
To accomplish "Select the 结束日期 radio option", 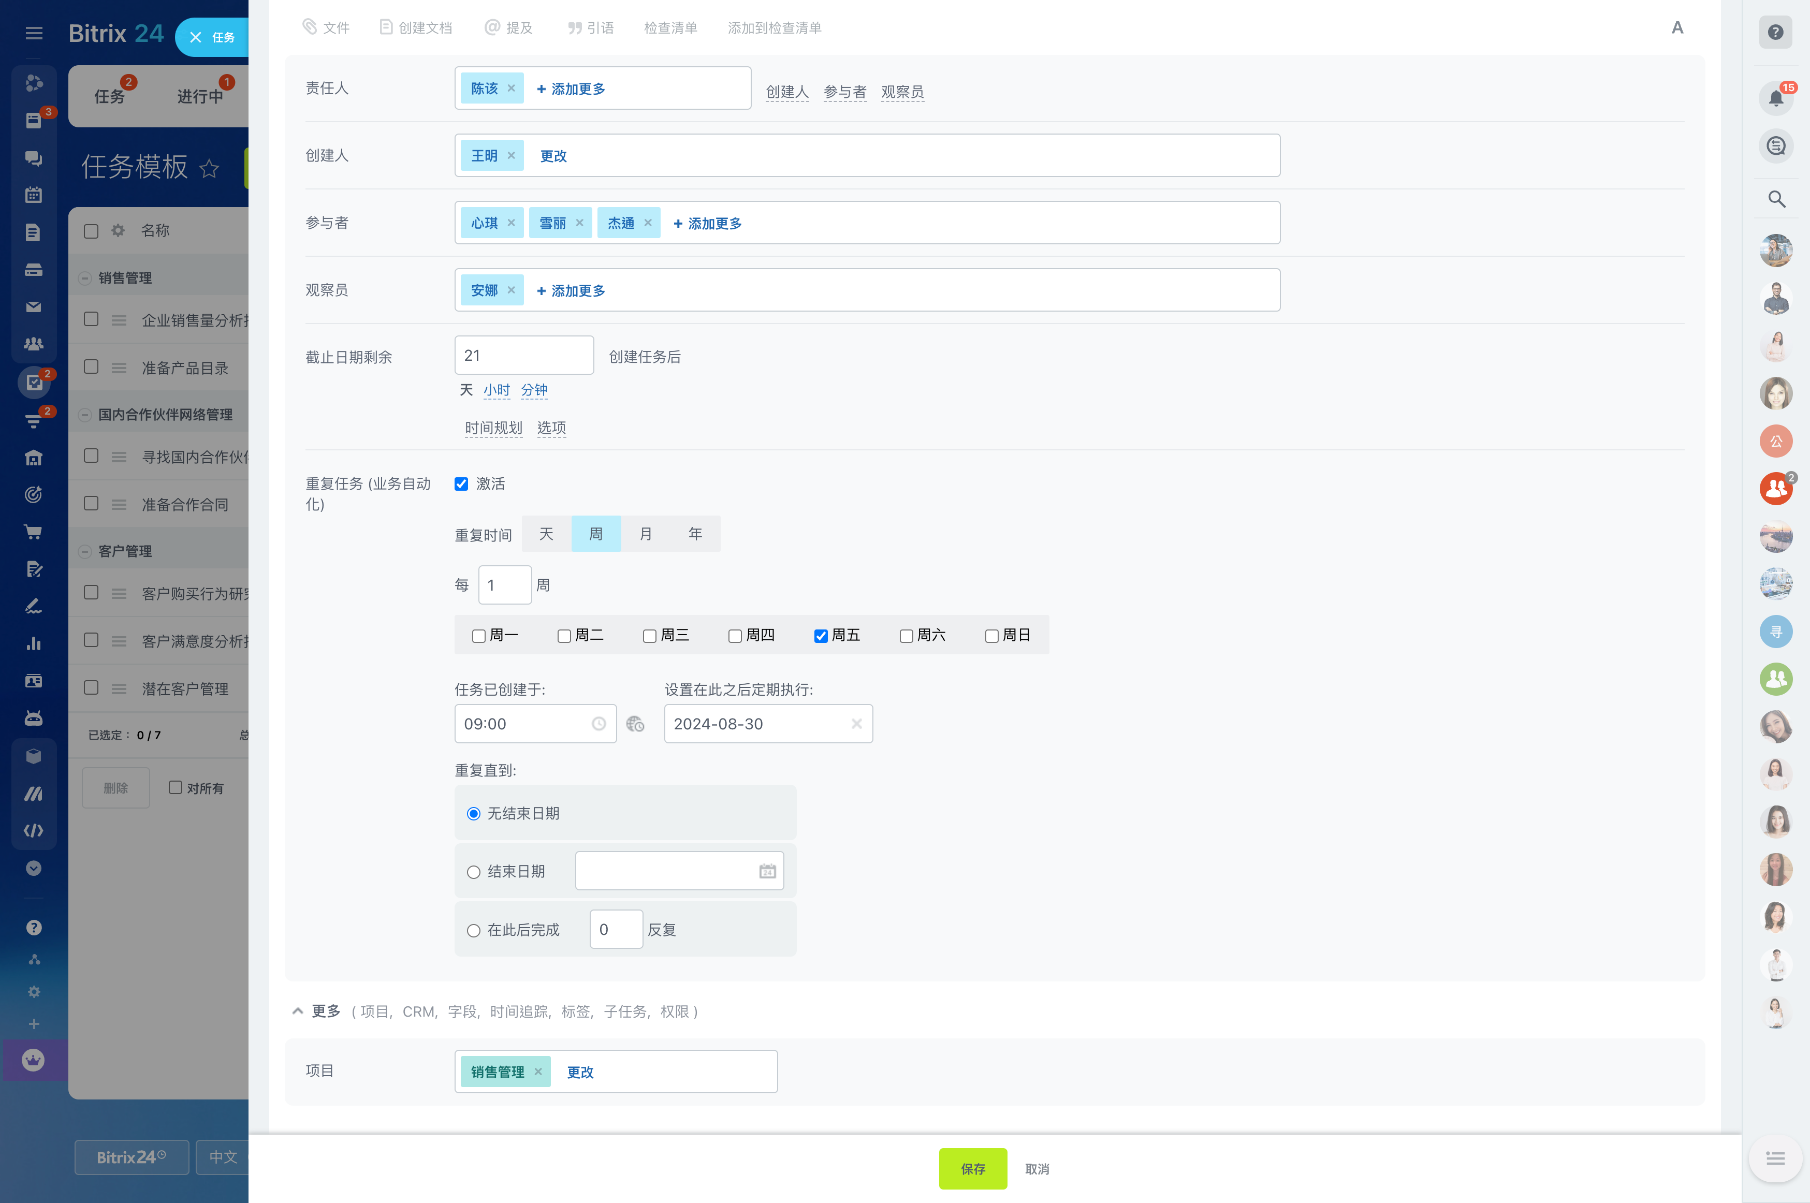I will (x=473, y=872).
